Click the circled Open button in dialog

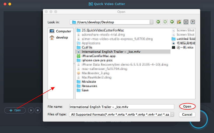point(187,106)
